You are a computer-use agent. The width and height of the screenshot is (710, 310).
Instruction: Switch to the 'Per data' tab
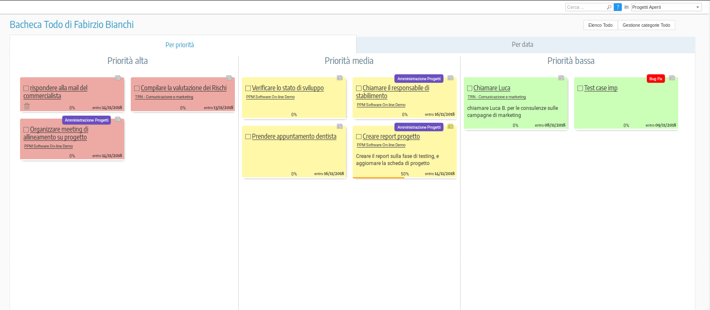point(522,45)
